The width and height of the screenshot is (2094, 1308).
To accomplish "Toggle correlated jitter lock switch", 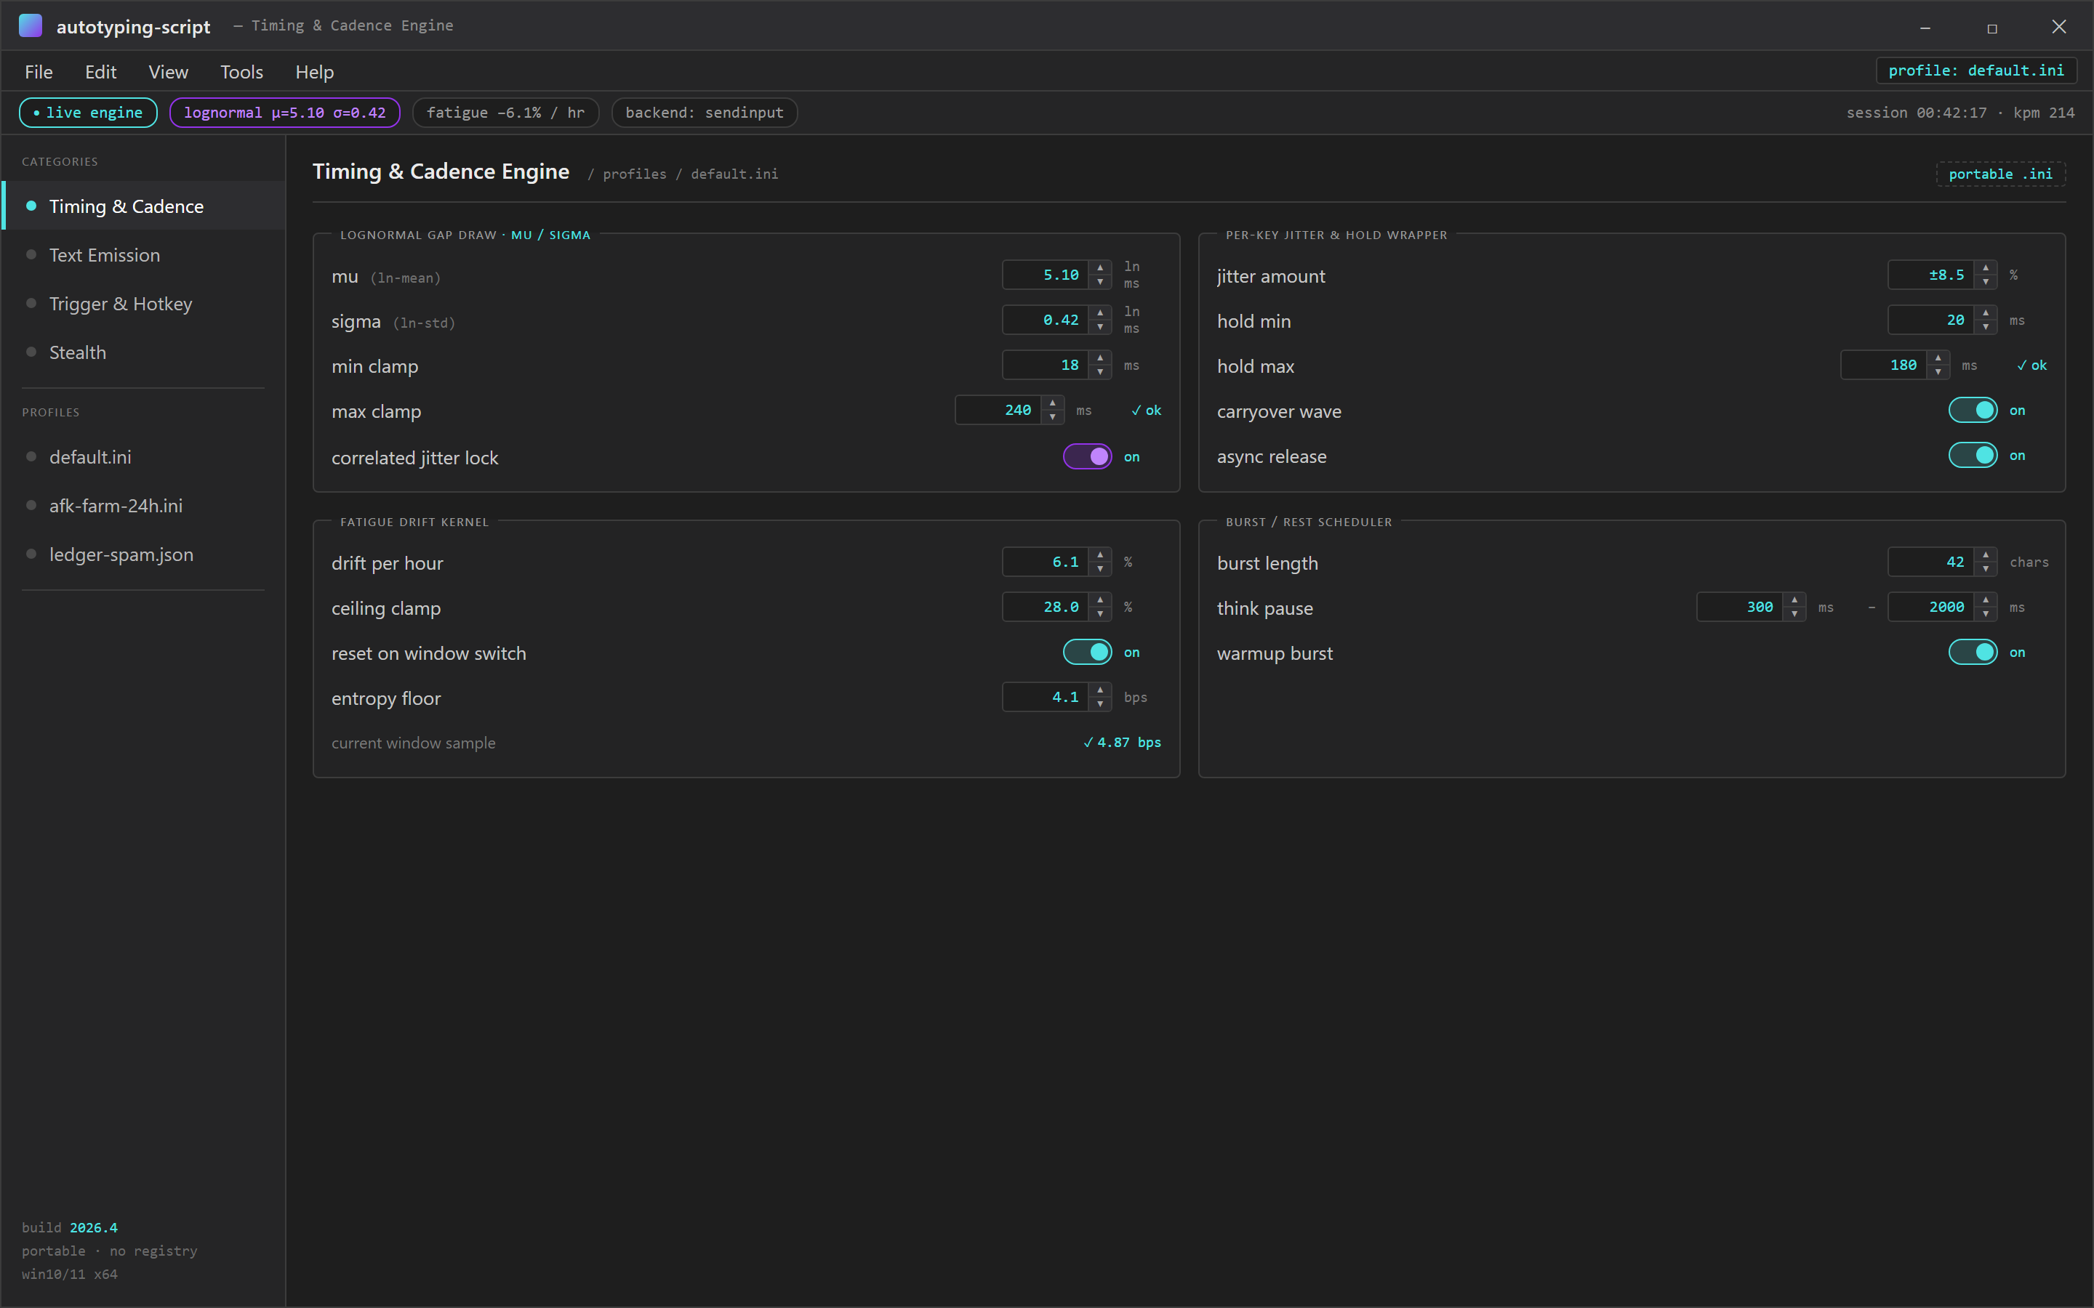I will [1087, 457].
